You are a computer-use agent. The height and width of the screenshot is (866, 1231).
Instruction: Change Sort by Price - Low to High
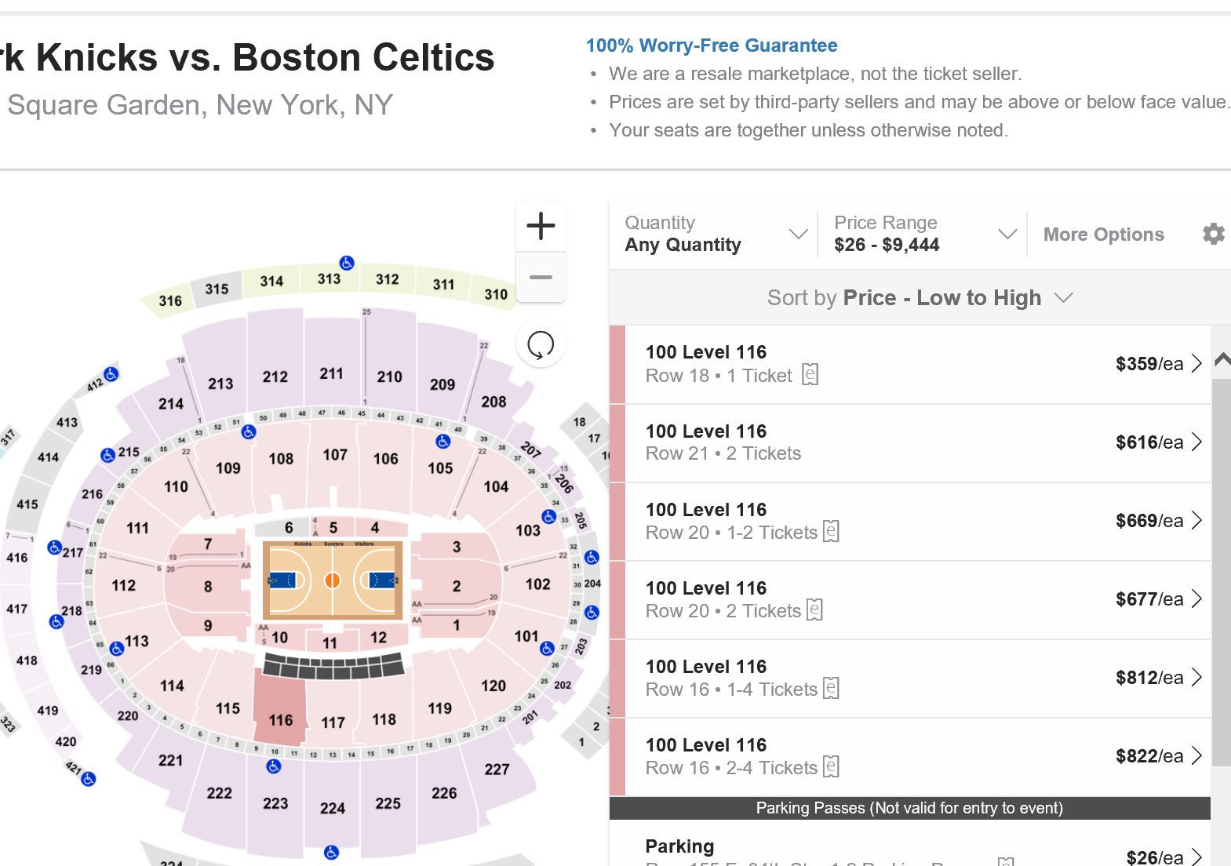[x=919, y=298]
